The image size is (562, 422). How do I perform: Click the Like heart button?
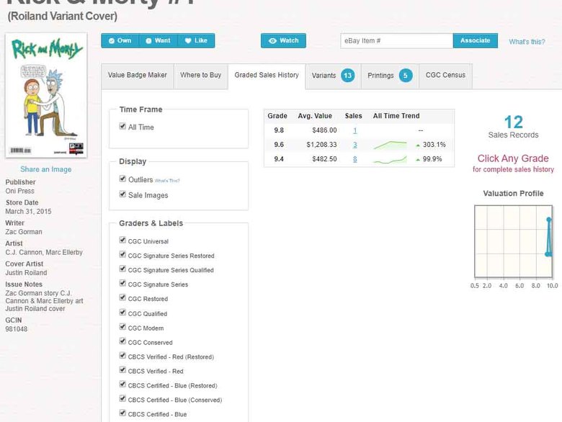(196, 40)
